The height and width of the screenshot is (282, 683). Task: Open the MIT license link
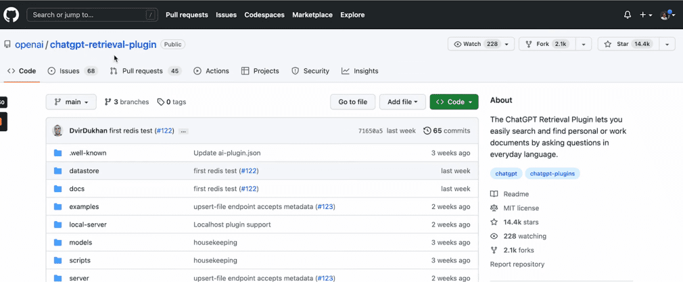(515, 208)
